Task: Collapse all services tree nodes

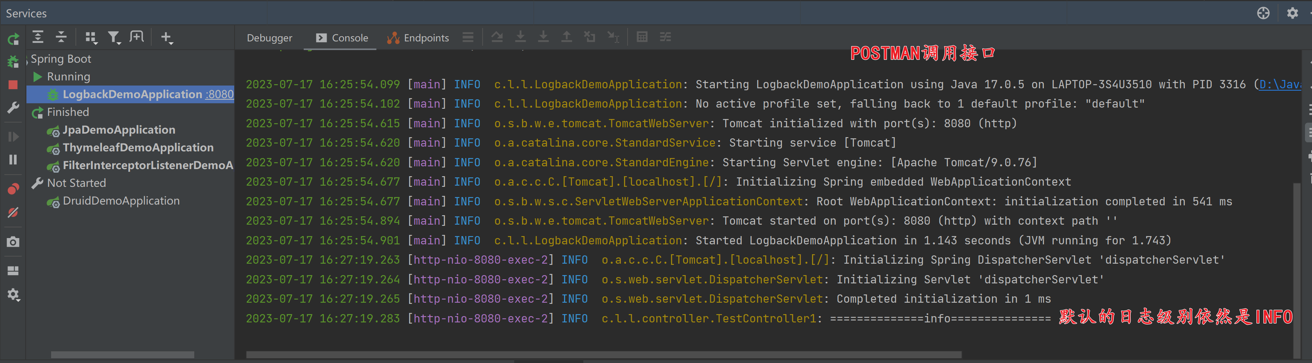Action: click(x=61, y=37)
